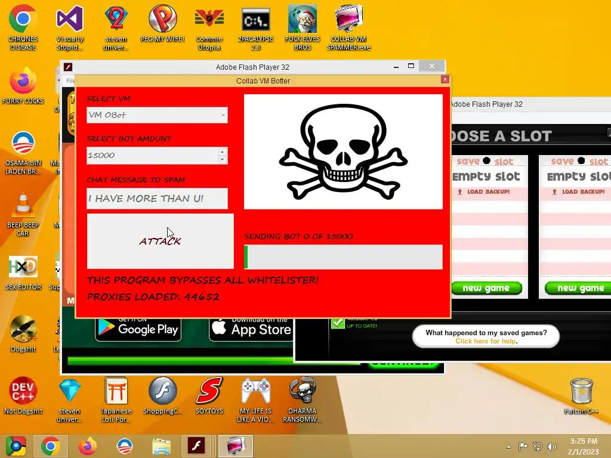Screen dimensions: 611x458
Task: Decrease the bot amount with down arrow
Action: click(222, 159)
